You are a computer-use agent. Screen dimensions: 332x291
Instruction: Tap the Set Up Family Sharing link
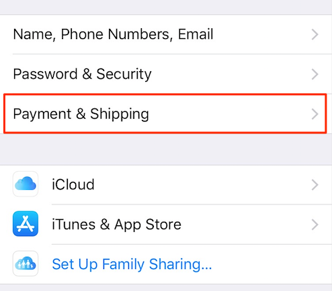pyautogui.click(x=132, y=264)
